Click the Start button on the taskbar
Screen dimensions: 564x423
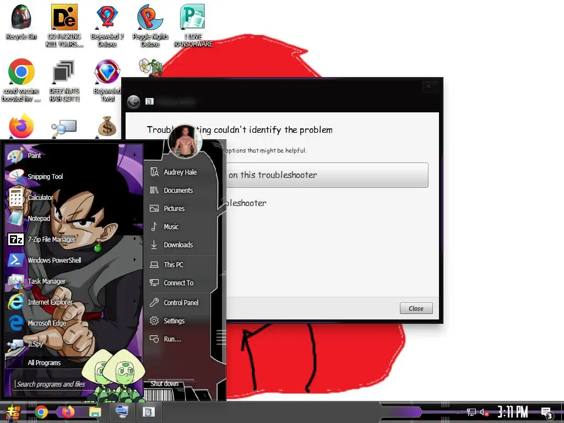(x=13, y=413)
